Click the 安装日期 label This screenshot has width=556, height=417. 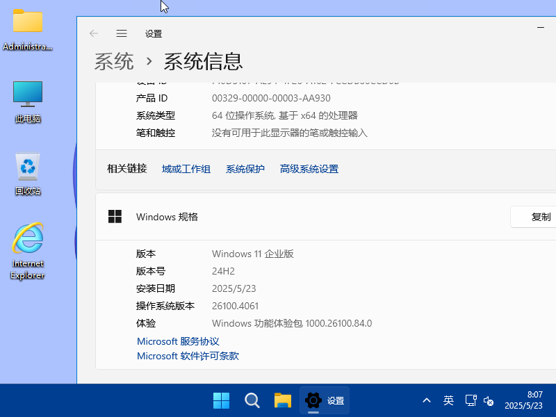tap(155, 288)
